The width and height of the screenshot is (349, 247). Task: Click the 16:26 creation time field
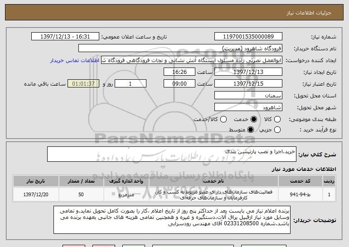pyautogui.click(x=179, y=72)
